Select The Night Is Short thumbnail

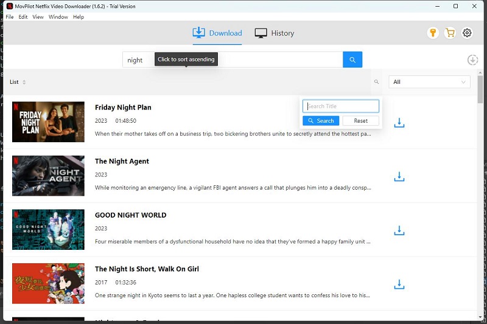48,283
